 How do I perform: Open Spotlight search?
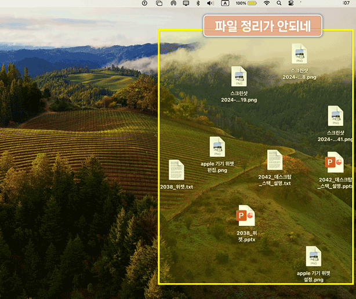point(279,3)
